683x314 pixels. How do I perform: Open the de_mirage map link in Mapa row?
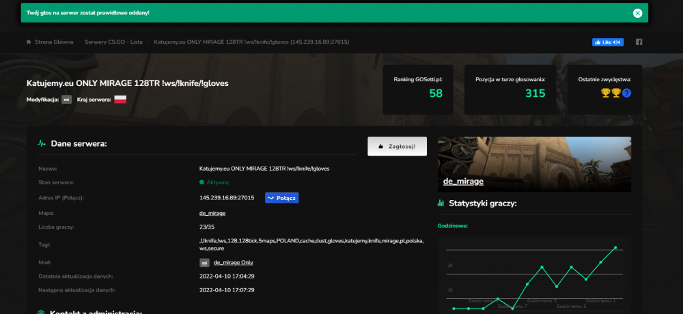(212, 214)
